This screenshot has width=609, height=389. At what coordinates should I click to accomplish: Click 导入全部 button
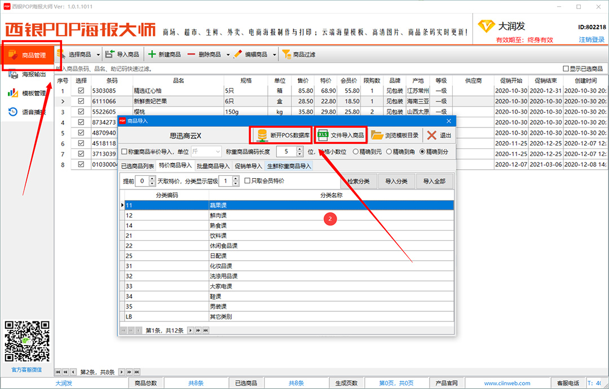pyautogui.click(x=434, y=182)
